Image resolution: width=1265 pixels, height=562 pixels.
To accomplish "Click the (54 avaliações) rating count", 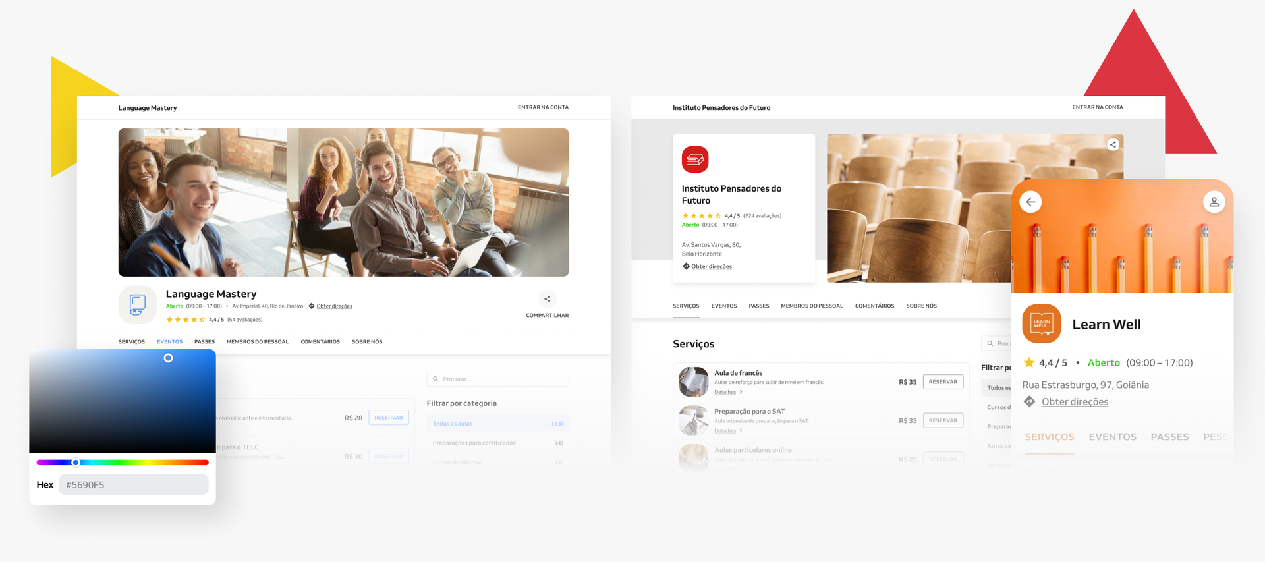I will click(x=244, y=320).
